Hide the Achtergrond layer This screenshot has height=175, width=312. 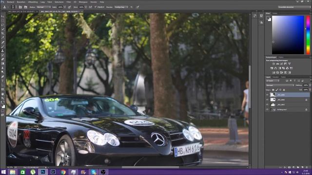267,109
